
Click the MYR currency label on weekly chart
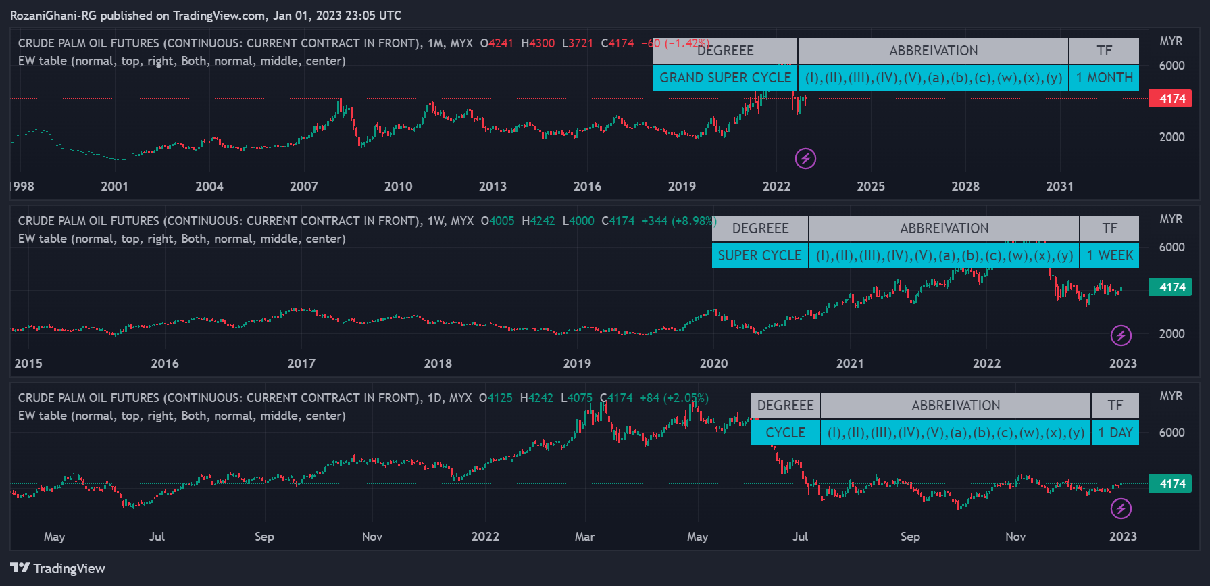click(1171, 219)
